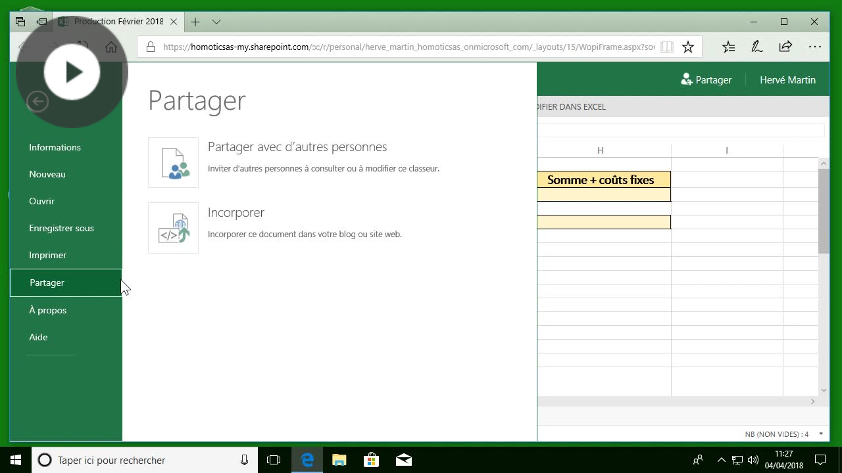Image resolution: width=842 pixels, height=473 pixels.
Task: Open Edge settings and more menu
Action: point(815,47)
